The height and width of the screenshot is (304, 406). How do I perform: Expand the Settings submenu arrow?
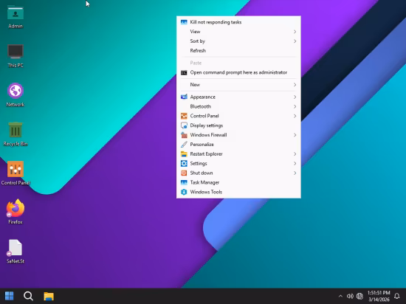click(295, 164)
